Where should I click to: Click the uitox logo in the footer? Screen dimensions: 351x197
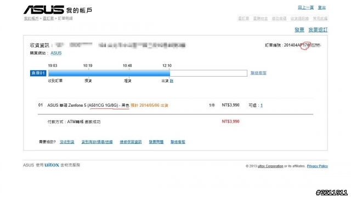pos(52,165)
